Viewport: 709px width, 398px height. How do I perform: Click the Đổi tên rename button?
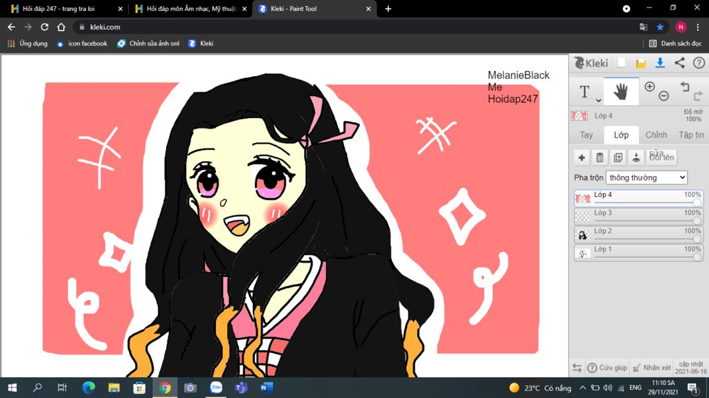[x=661, y=158]
